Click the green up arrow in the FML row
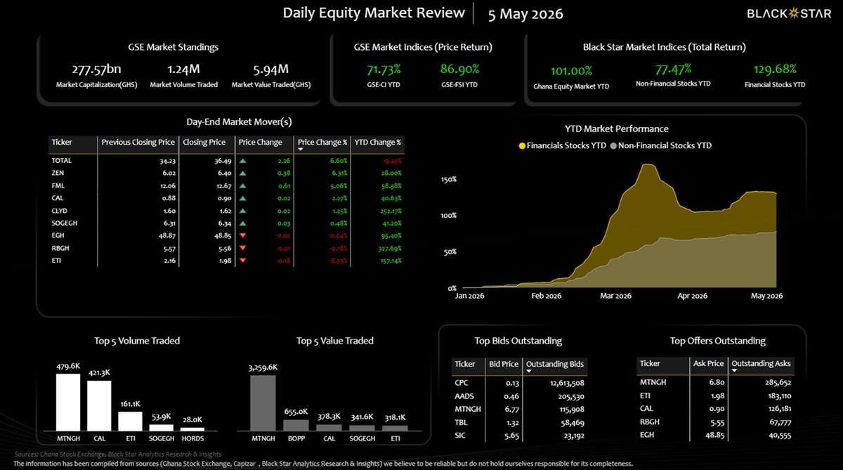 (242, 185)
